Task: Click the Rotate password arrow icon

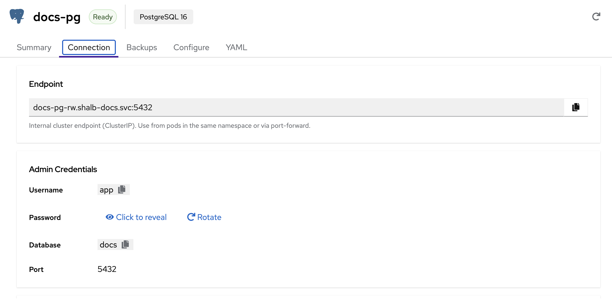Action: pos(191,217)
